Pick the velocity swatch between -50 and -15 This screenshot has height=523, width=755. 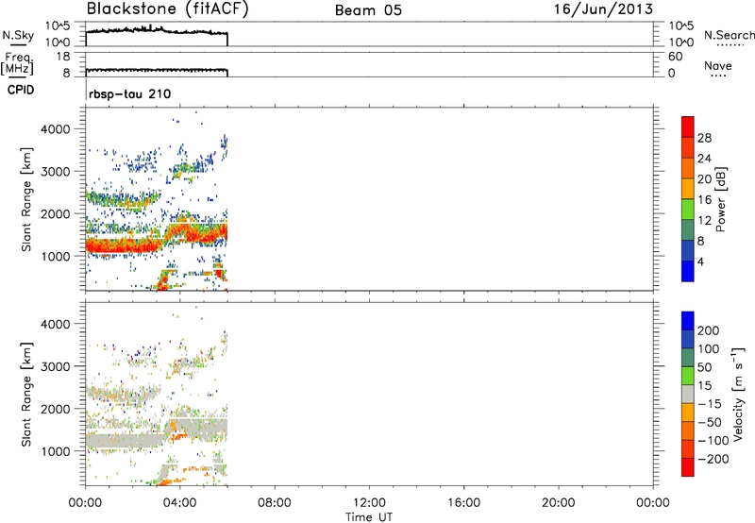[688, 413]
